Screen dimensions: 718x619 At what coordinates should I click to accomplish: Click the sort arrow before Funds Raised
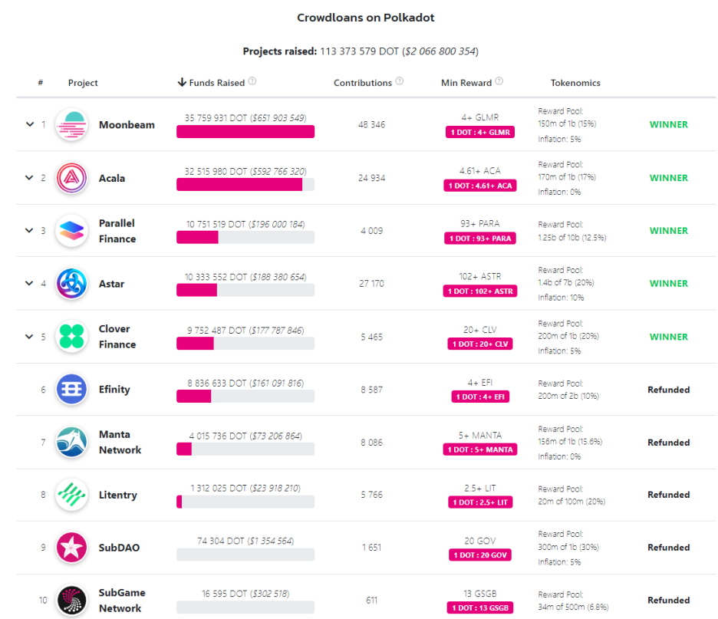click(x=182, y=82)
